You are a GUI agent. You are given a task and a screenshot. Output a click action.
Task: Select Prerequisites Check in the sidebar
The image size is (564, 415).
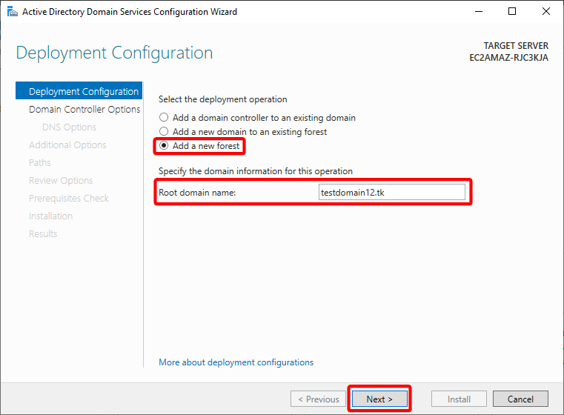tap(69, 198)
